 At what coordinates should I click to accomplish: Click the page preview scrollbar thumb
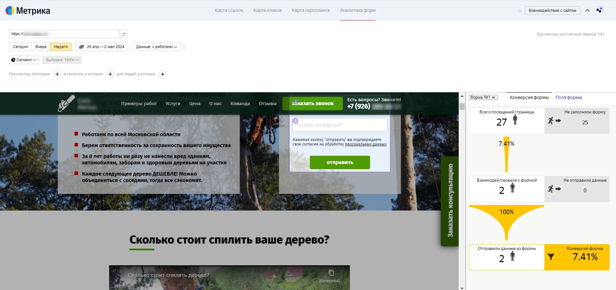point(462,106)
